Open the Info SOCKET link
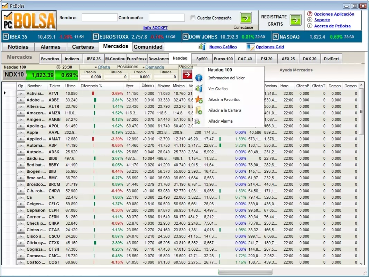This screenshot has height=277, width=369. [155, 28]
